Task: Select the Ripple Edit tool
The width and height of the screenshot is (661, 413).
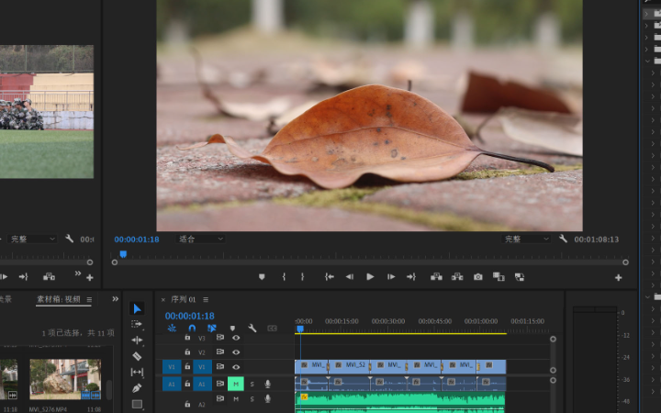Action: [x=137, y=340]
